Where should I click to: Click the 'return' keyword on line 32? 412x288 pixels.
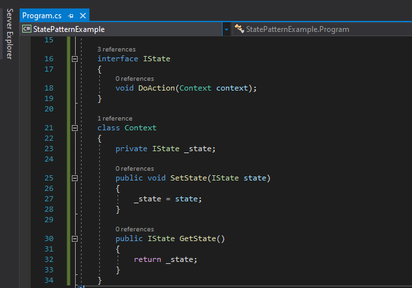pyautogui.click(x=148, y=260)
